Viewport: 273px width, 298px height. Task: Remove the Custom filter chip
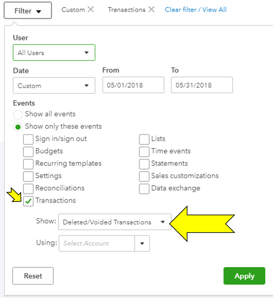pyautogui.click(x=90, y=10)
